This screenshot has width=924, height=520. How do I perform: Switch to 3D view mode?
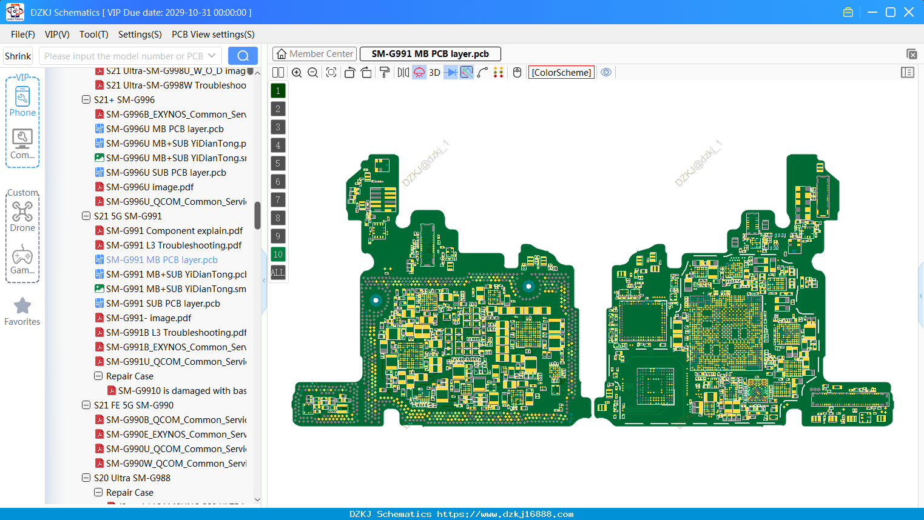(434, 73)
